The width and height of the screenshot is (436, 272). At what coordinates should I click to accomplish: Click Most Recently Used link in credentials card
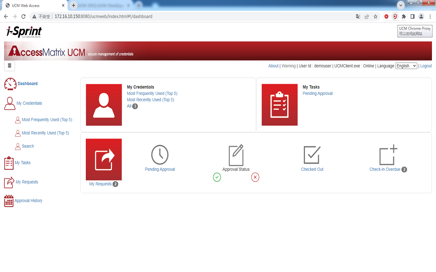tap(151, 100)
